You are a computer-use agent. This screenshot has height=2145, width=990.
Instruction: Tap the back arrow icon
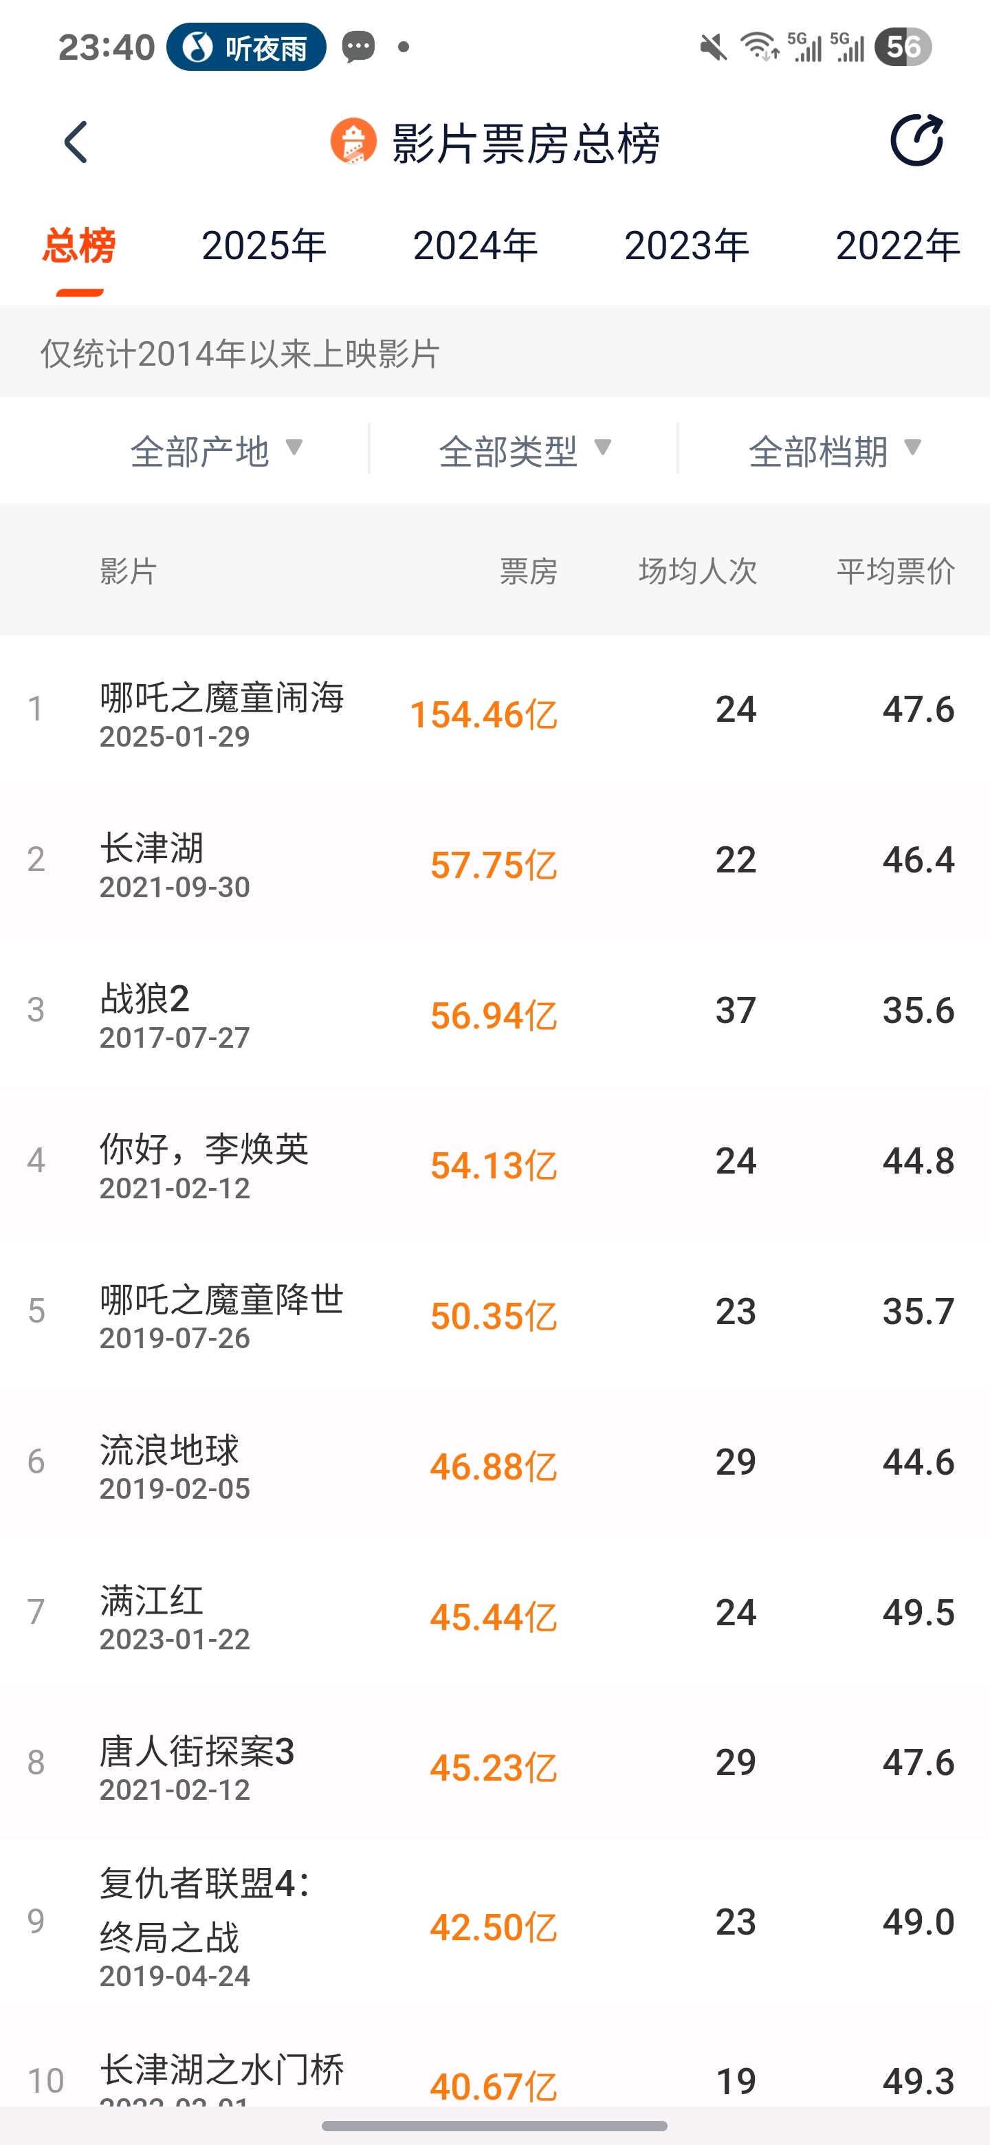pos(76,142)
